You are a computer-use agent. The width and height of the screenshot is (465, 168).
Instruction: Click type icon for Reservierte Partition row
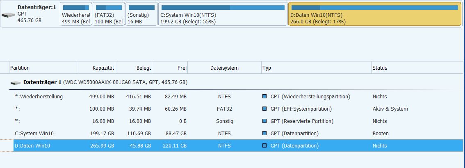pyautogui.click(x=264, y=121)
